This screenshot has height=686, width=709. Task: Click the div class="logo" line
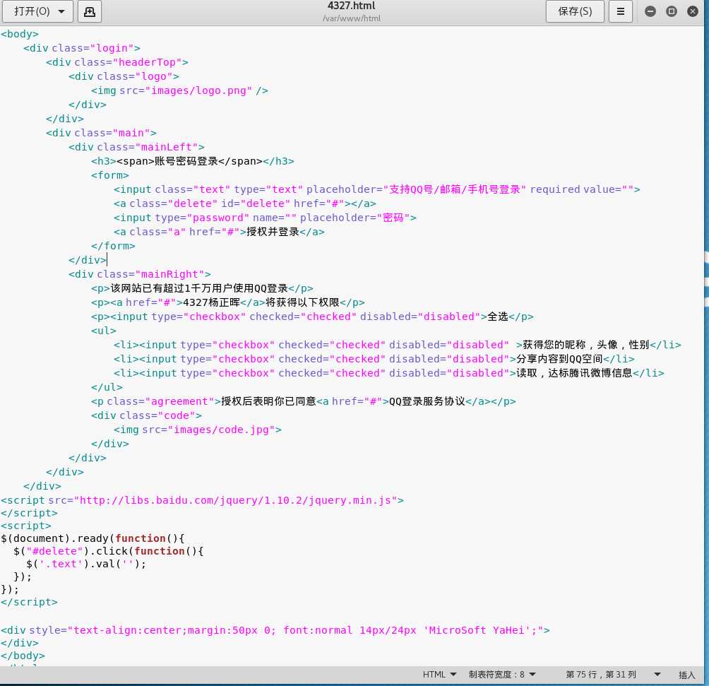[x=124, y=76]
